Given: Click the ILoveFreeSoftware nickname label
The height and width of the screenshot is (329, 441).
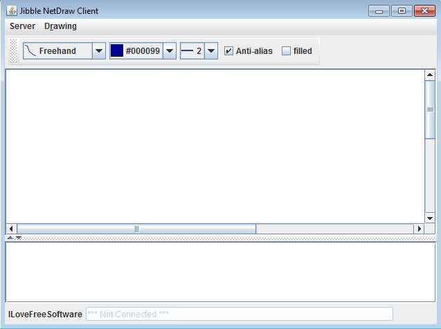Looking at the screenshot, I should click(x=45, y=314).
